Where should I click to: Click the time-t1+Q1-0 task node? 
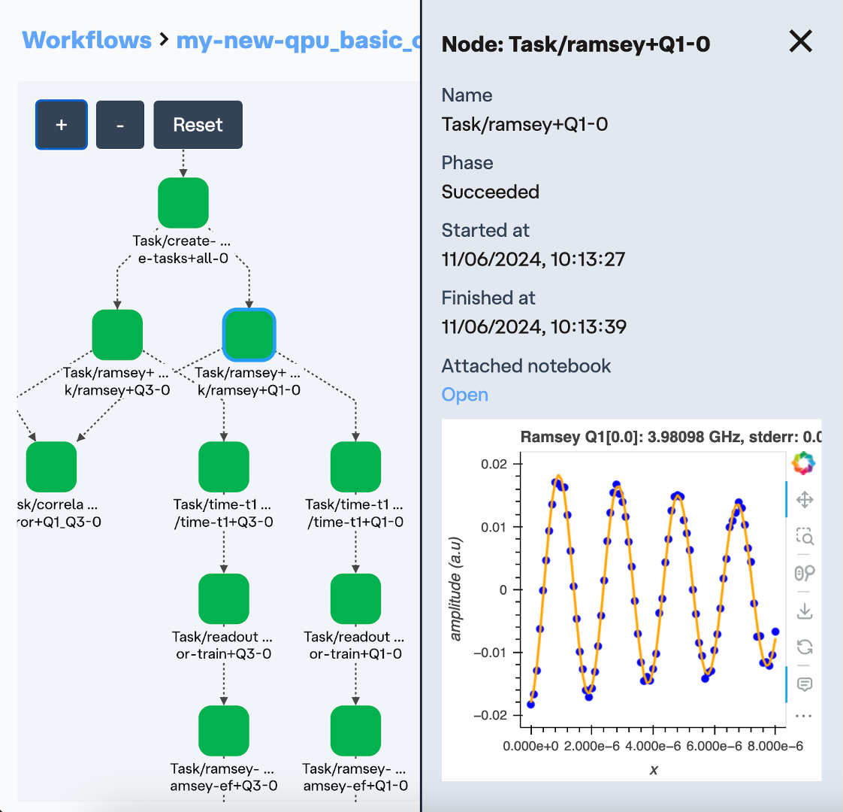click(x=355, y=467)
